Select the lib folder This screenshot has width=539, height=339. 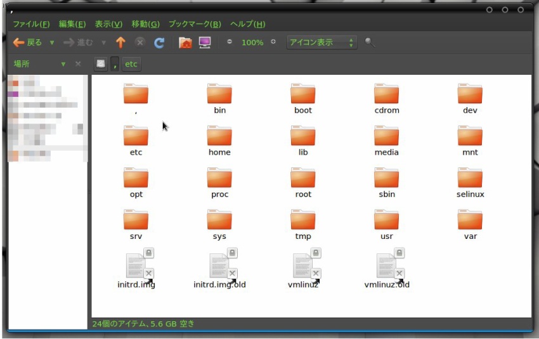tap(303, 136)
